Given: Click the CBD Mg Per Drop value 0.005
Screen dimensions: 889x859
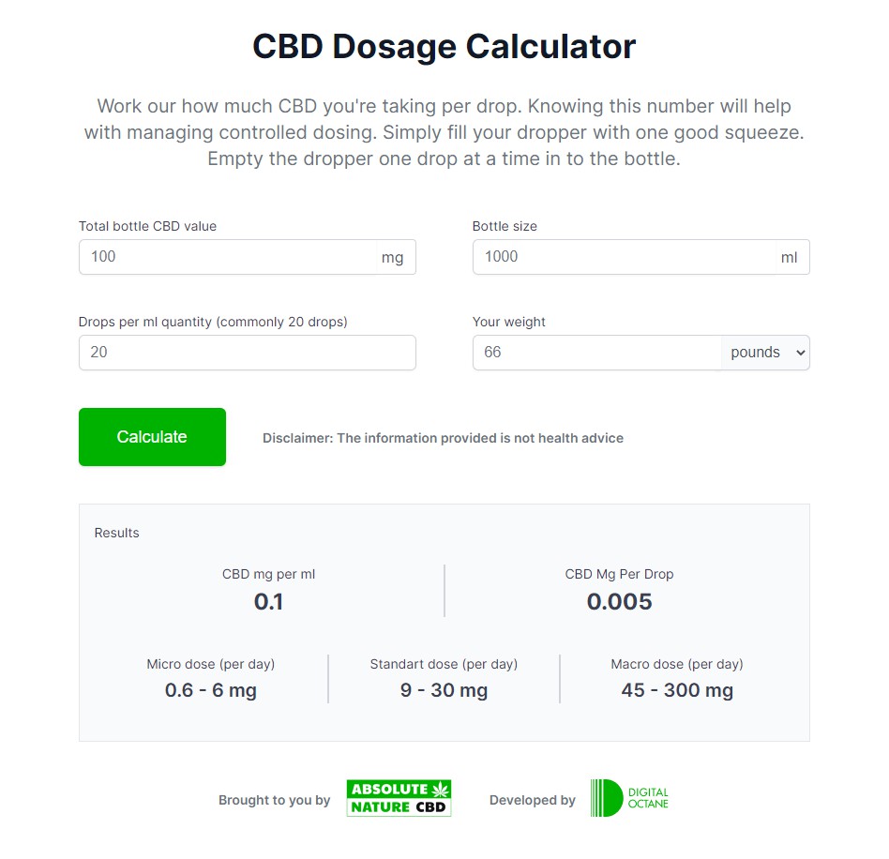Looking at the screenshot, I should click(x=619, y=602).
